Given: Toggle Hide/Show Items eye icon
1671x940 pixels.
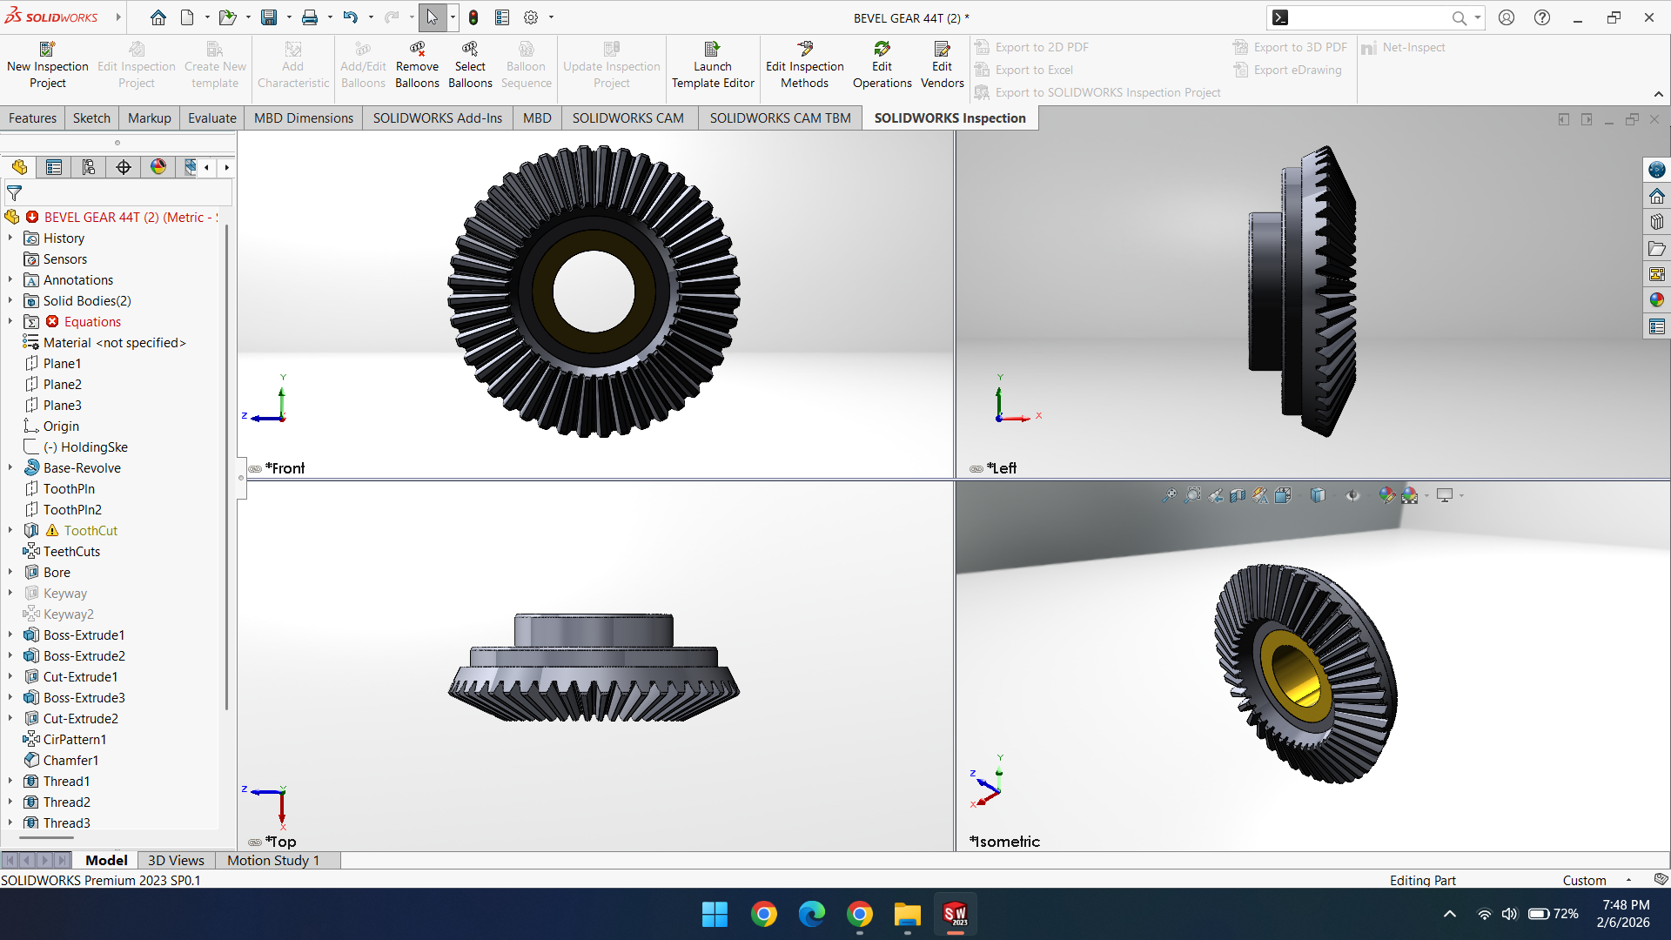Looking at the screenshot, I should coord(1352,495).
